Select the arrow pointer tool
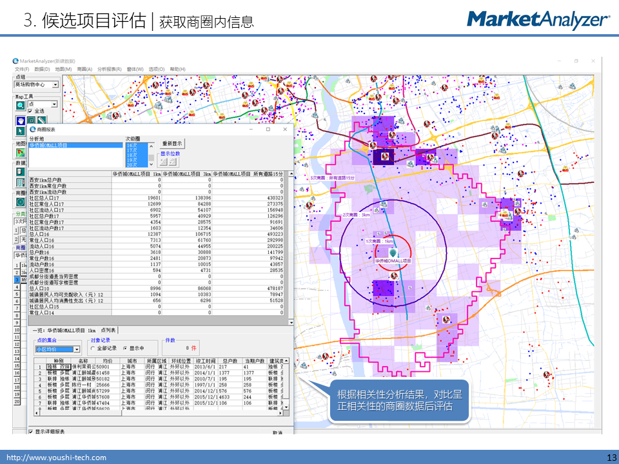 coord(21,131)
